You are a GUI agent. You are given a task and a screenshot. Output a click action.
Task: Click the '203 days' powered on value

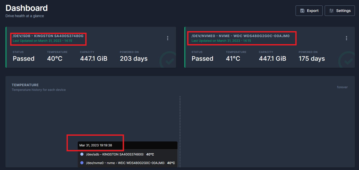134,59
